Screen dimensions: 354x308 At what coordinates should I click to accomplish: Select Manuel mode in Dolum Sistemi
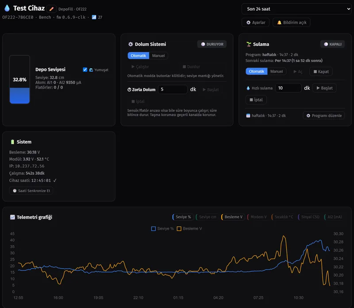coord(158,56)
